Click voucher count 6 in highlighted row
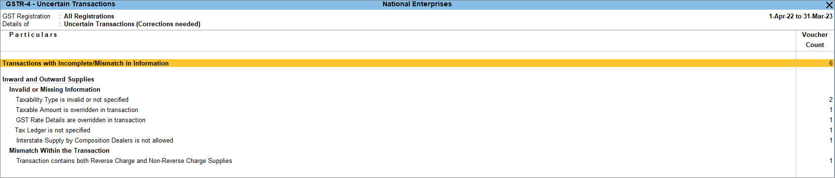Image resolution: width=835 pixels, height=178 pixels. [831, 63]
